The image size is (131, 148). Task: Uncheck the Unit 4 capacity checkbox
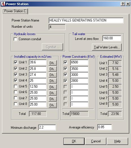coord(16,80)
